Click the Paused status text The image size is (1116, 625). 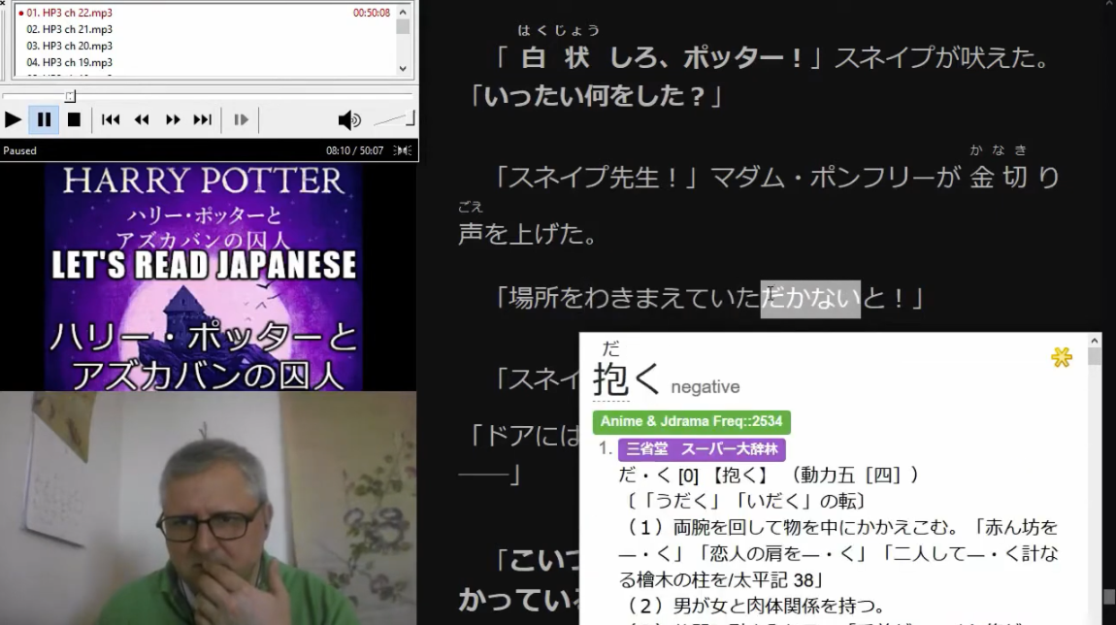20,150
